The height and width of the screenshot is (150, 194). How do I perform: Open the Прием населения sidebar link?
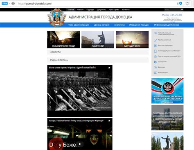coord(165,40)
